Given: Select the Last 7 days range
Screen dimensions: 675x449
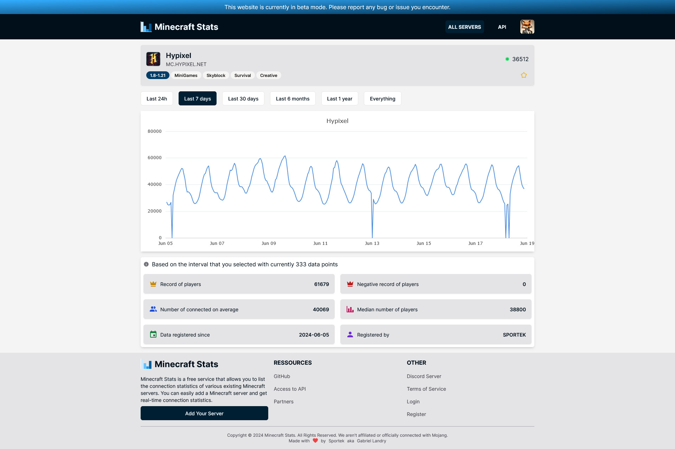Looking at the screenshot, I should (x=198, y=98).
